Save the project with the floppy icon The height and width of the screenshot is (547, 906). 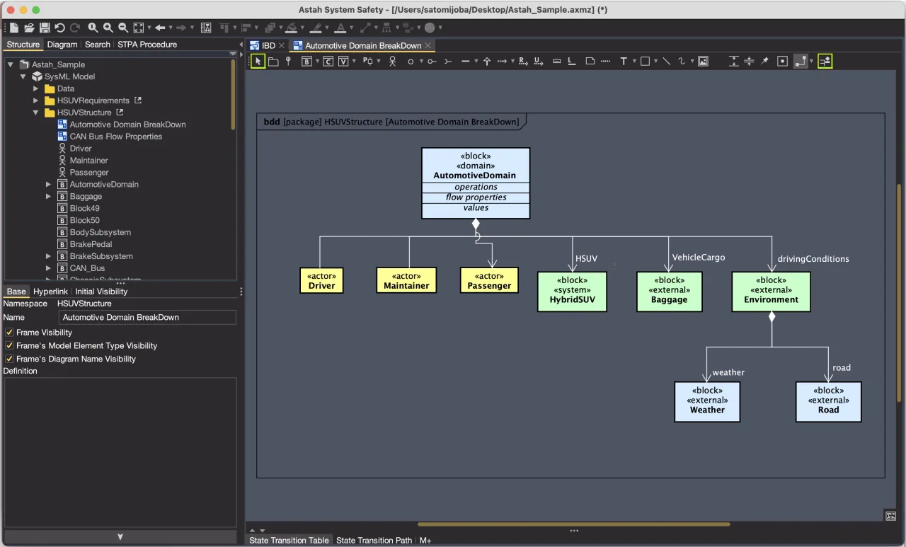pos(45,28)
